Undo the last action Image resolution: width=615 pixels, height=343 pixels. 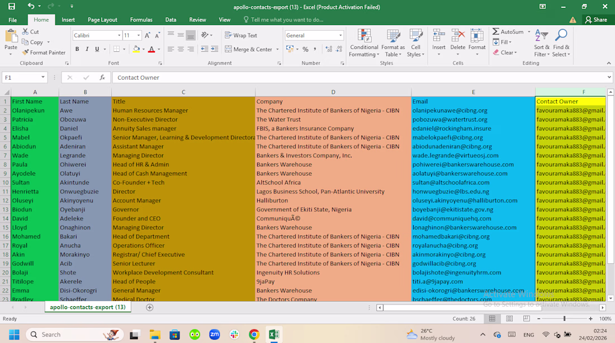coord(31,6)
